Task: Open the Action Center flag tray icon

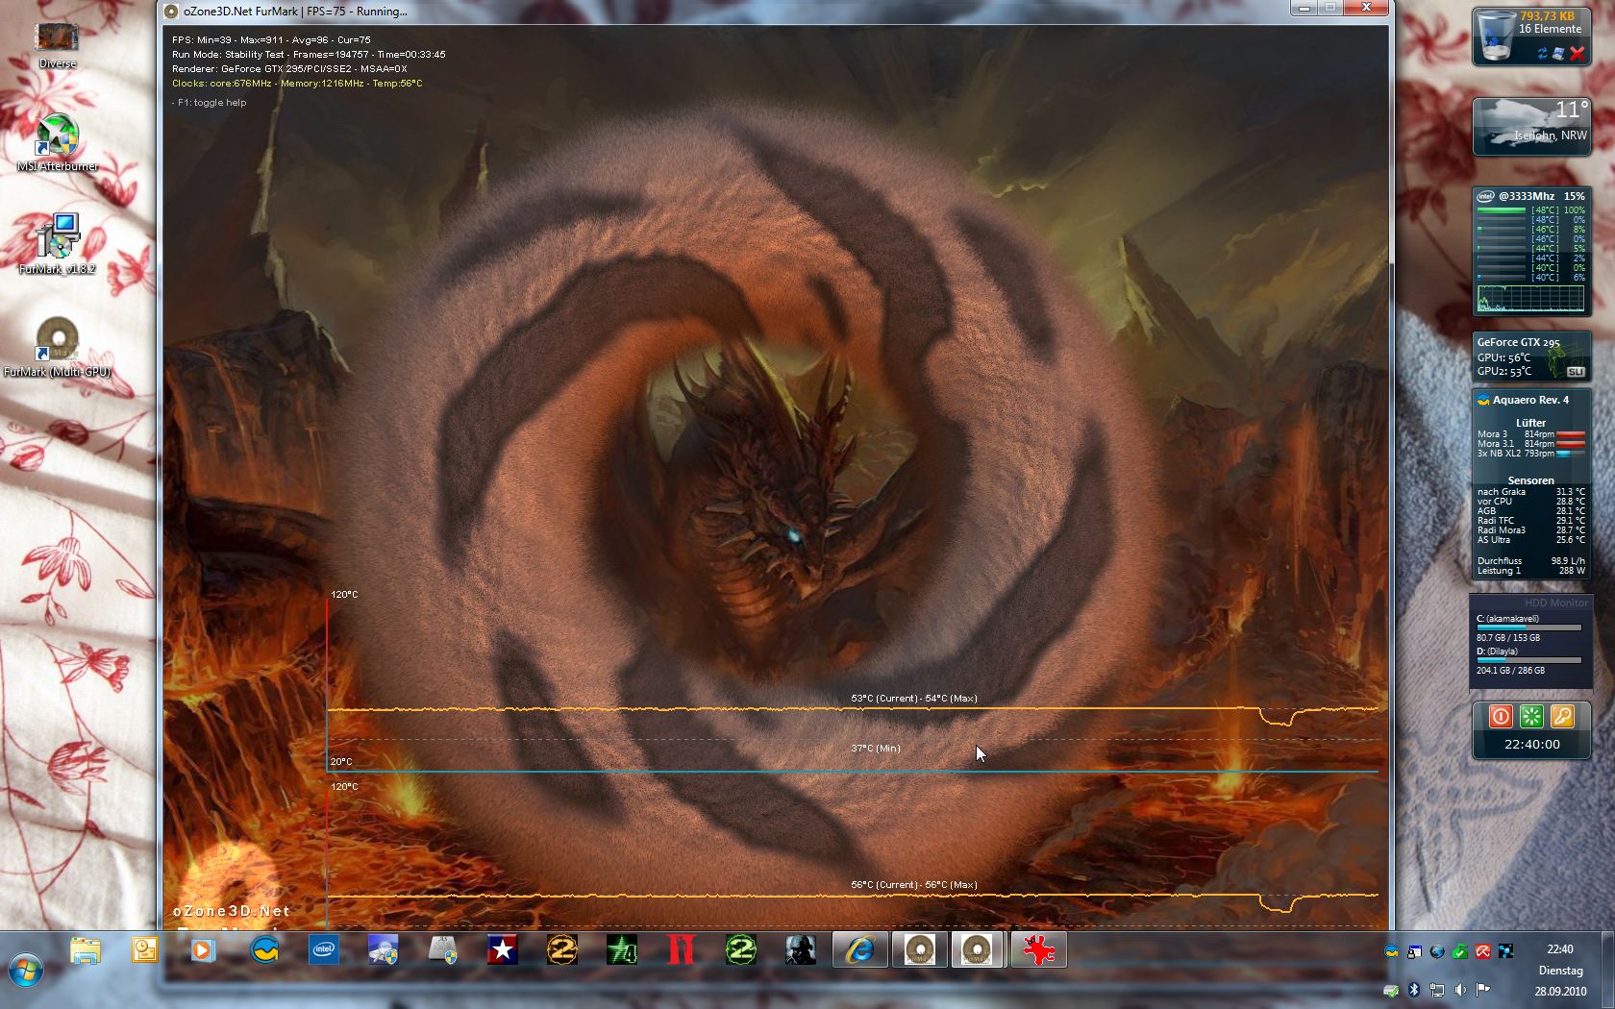Action: tap(1483, 990)
